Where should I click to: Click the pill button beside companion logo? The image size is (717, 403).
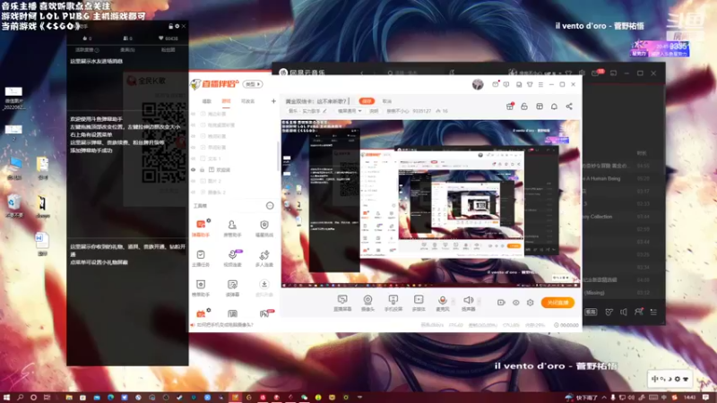253,84
